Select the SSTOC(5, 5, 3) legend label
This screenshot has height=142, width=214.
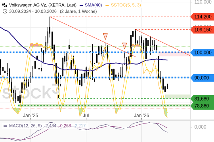pos(126,5)
